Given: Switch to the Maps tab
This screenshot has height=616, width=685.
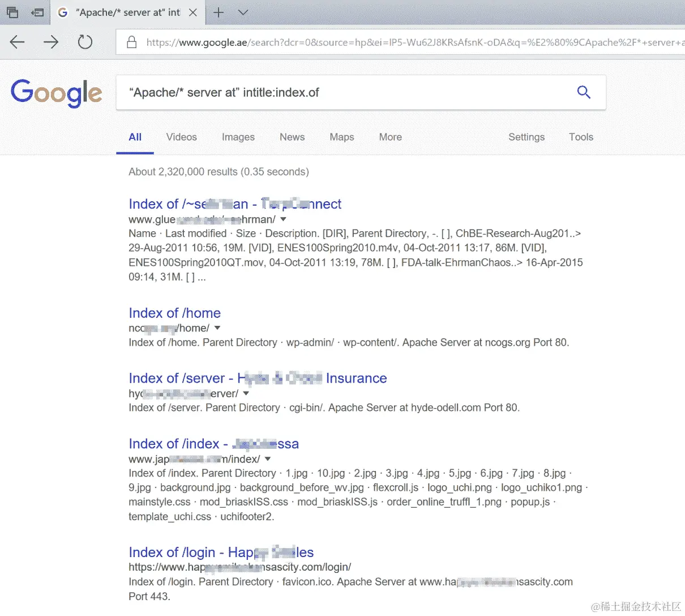Looking at the screenshot, I should (x=341, y=137).
